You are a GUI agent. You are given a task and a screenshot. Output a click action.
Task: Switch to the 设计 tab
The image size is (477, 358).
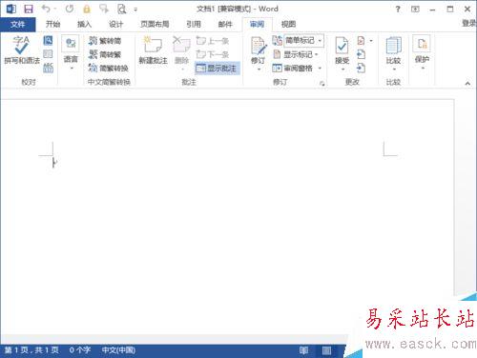(115, 24)
